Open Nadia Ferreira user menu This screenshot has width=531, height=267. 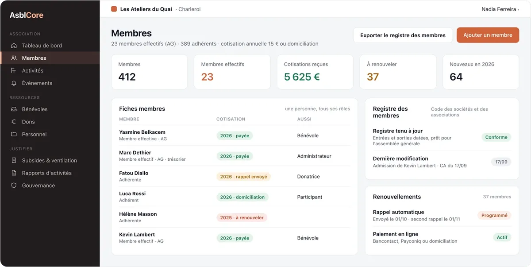click(500, 9)
